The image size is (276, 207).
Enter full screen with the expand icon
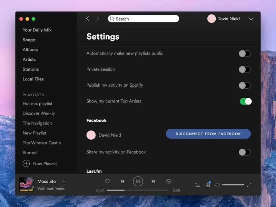pyautogui.click(x=249, y=185)
